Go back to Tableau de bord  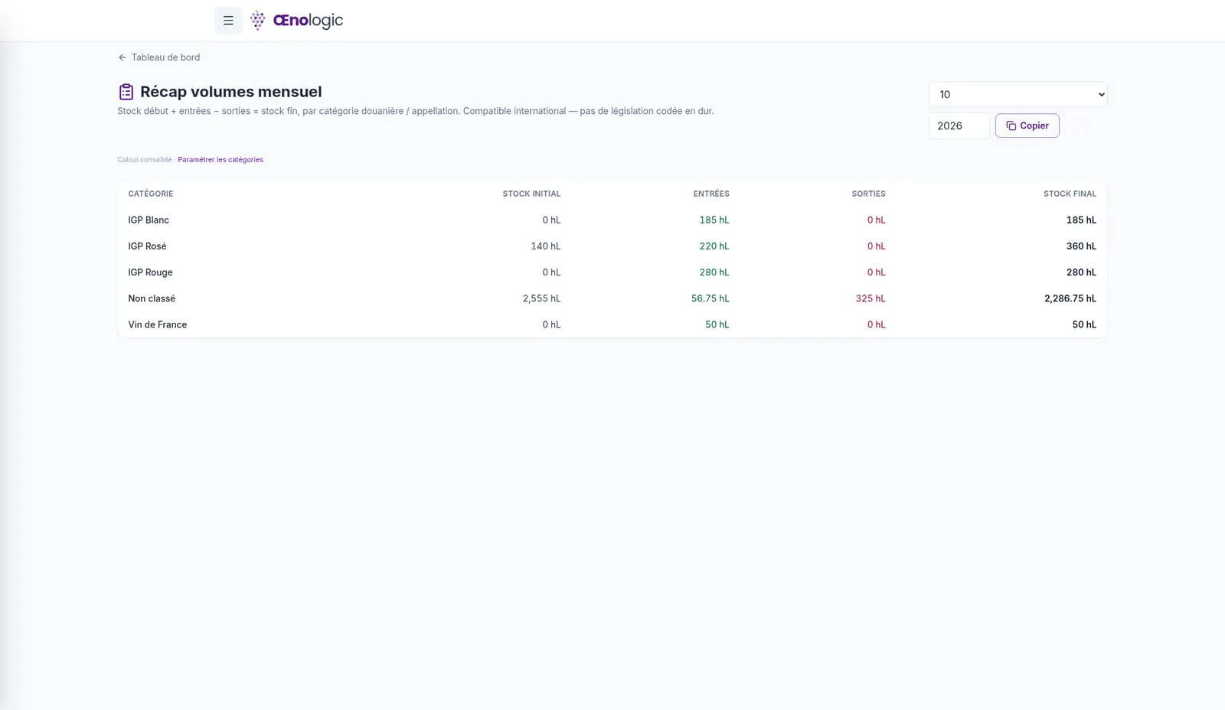(x=159, y=57)
